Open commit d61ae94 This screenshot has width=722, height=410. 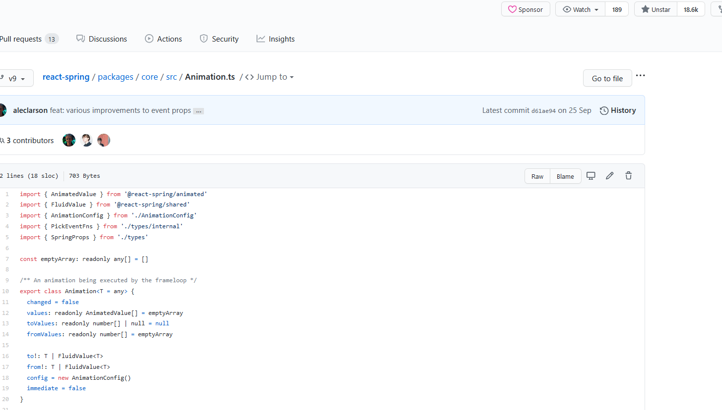click(543, 111)
